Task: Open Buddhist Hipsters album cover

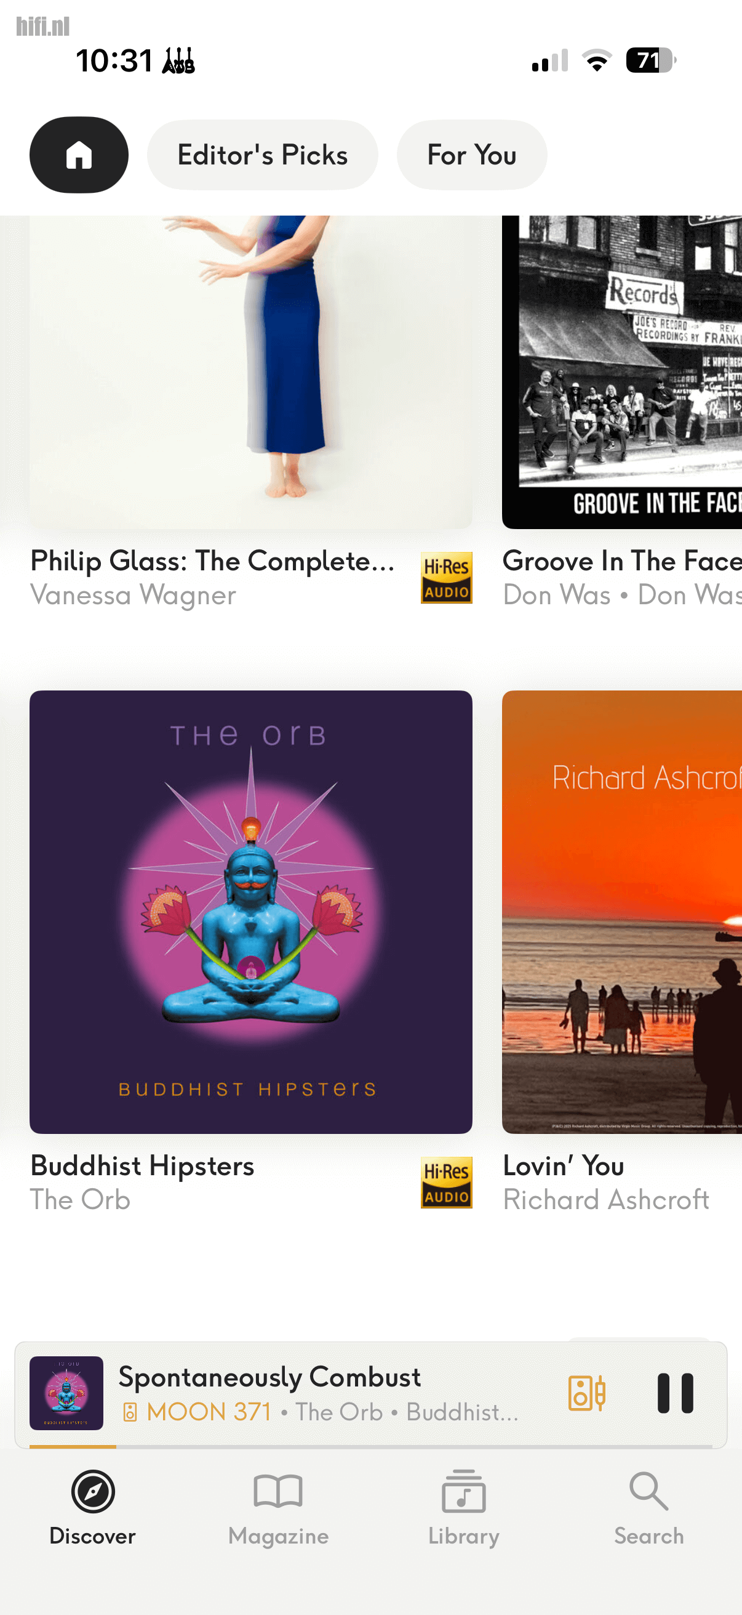Action: [x=250, y=912]
